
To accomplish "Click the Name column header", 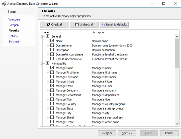I will coord(65,32).
